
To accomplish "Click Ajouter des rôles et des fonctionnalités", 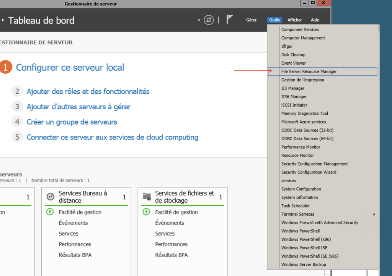I will coord(88,92).
